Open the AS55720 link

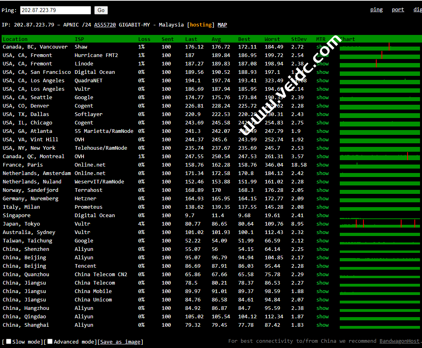point(105,25)
